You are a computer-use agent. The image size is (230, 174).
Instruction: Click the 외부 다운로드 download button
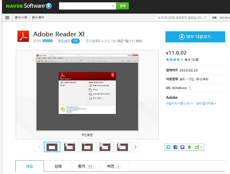195,36
